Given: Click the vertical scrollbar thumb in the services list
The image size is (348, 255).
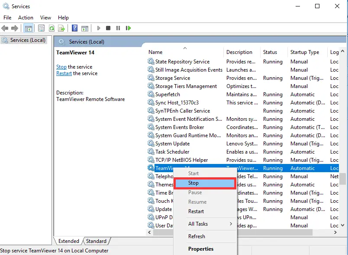Looking at the screenshot, I should click(x=342, y=179).
